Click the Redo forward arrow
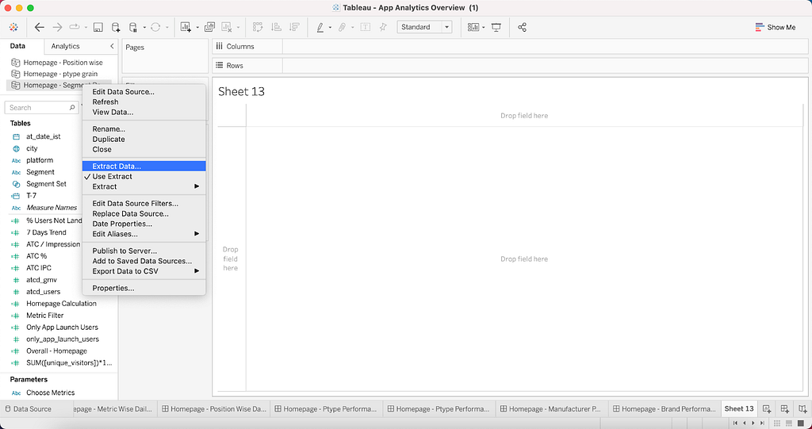This screenshot has width=812, height=429. 57,27
